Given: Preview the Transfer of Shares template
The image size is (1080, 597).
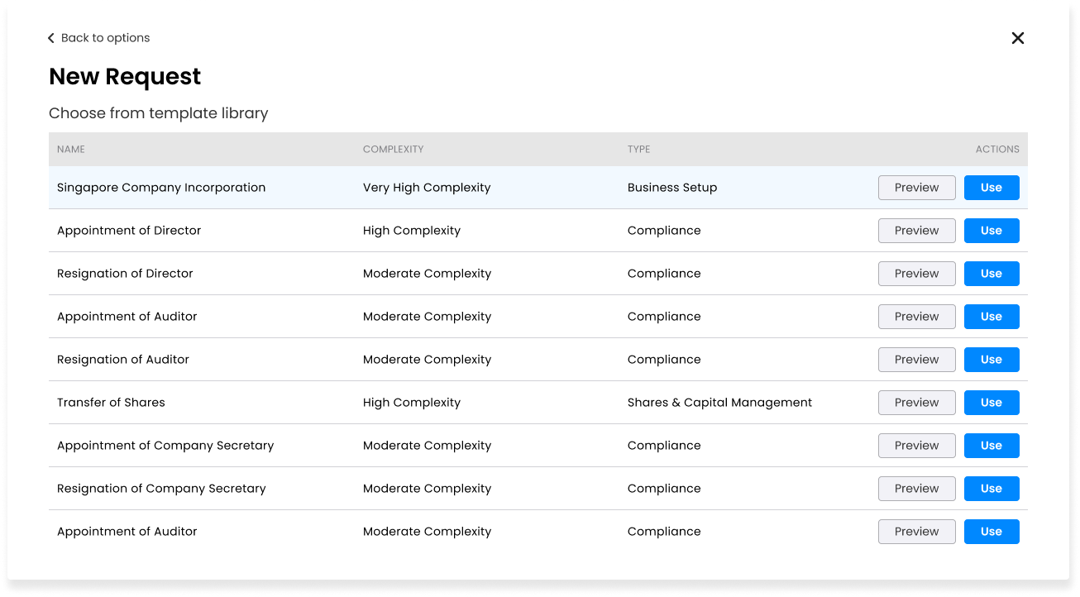Looking at the screenshot, I should [916, 403].
